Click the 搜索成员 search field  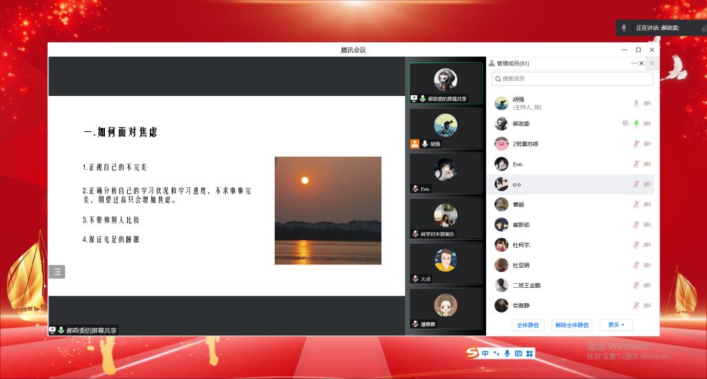tap(572, 79)
